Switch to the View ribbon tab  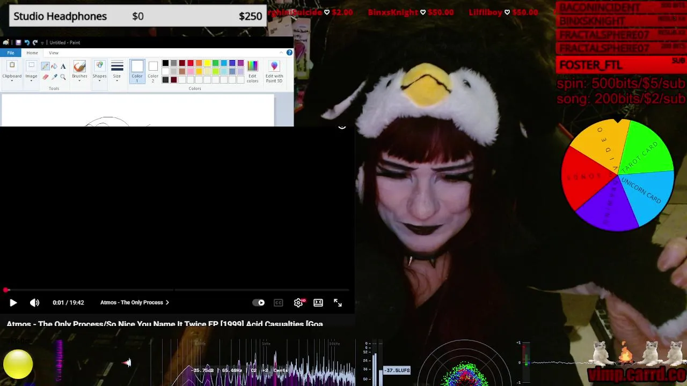click(x=54, y=53)
